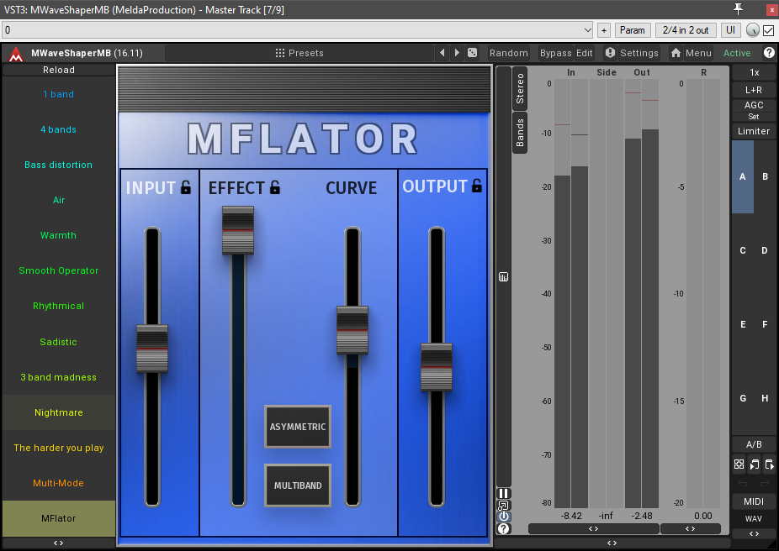Select preset slot A
The height and width of the screenshot is (551, 779).
click(x=743, y=176)
